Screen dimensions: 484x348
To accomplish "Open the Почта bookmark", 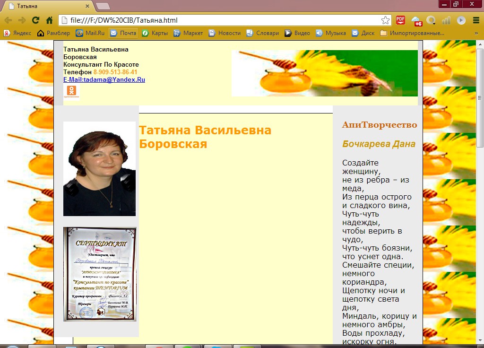I will [x=123, y=33].
